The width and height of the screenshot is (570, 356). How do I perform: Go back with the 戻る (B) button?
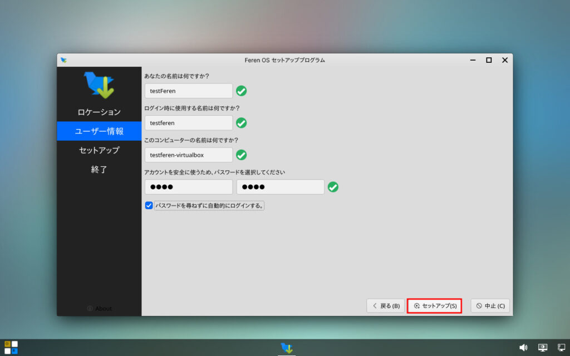385,306
